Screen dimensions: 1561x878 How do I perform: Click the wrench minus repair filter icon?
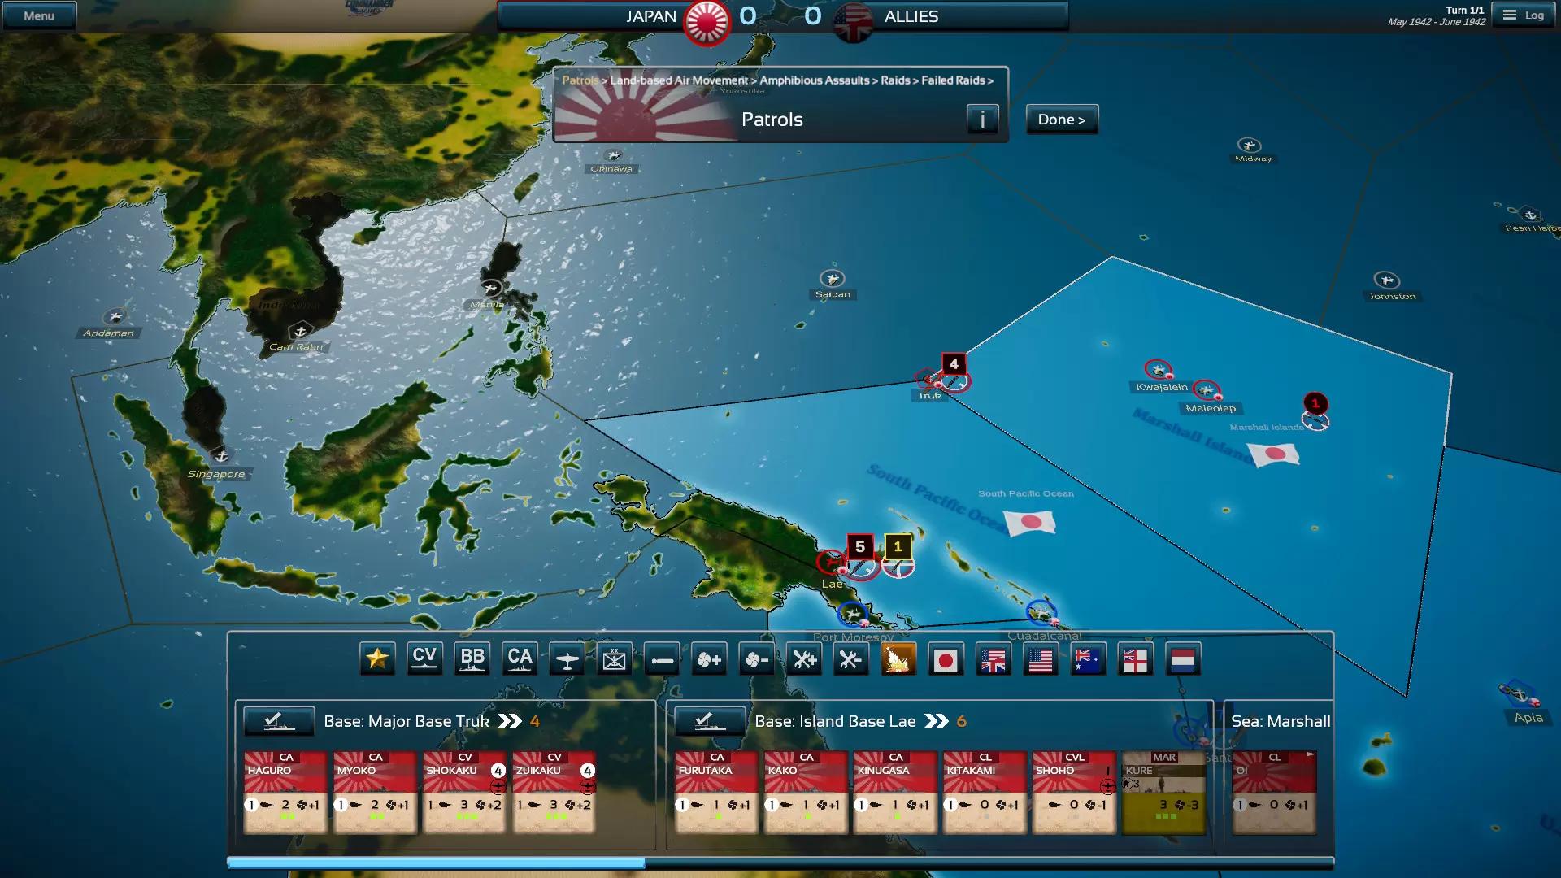click(x=850, y=659)
